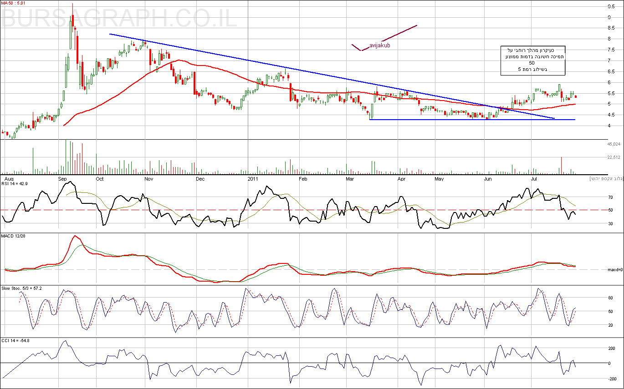The width and height of the screenshot is (624, 389).
Task: Click the '6' price axis label
Action: 609,83
